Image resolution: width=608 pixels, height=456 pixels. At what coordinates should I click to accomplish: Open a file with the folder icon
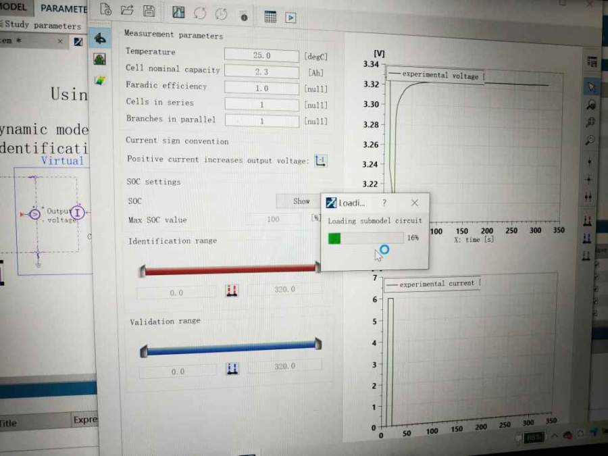(127, 10)
